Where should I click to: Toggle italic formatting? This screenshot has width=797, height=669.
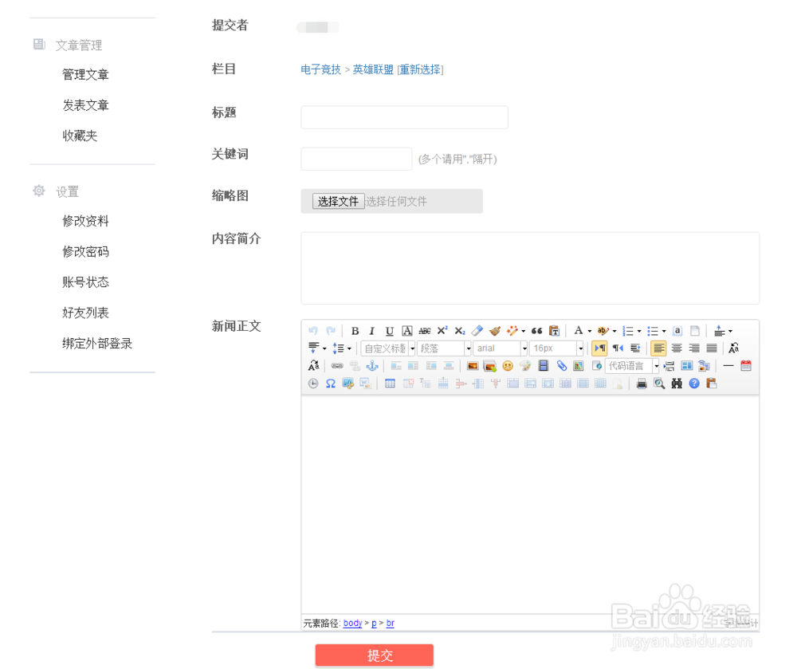tap(371, 329)
